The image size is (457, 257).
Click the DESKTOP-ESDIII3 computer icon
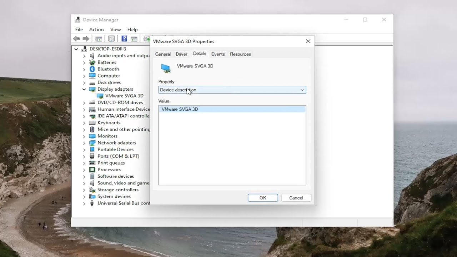pos(84,49)
